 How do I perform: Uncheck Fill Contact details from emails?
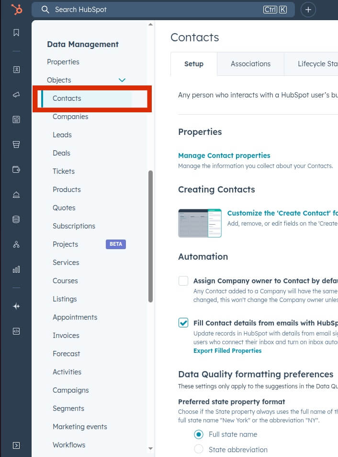pyautogui.click(x=183, y=323)
